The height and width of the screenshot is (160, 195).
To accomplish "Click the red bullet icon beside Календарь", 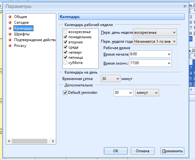I will [10, 28].
